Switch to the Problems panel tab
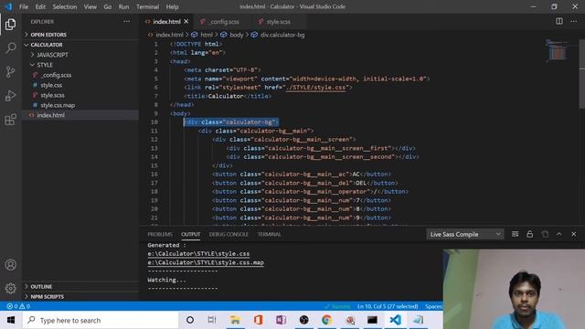The width and height of the screenshot is (585, 329). (160, 234)
